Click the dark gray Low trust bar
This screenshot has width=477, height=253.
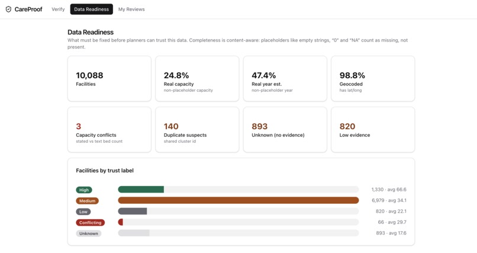133,211
